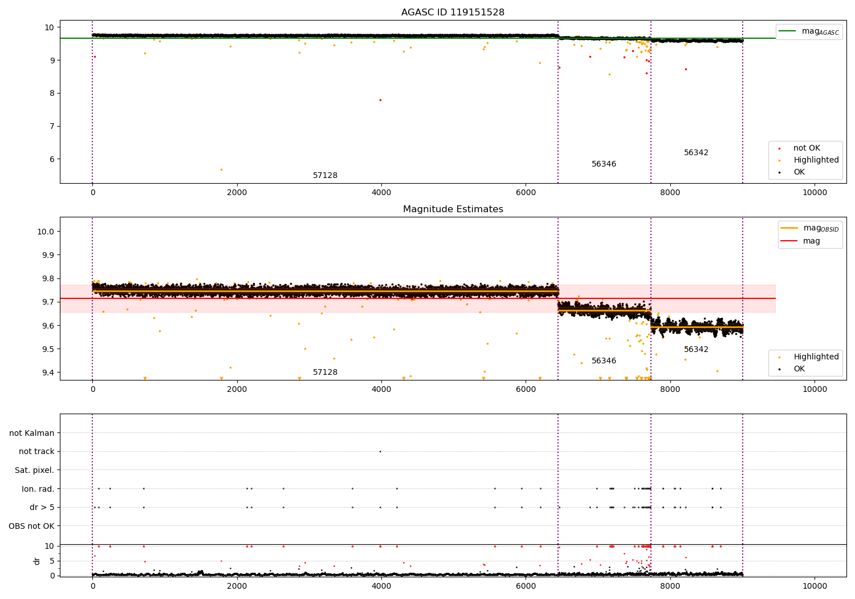Click the single dot on the "not track" row

click(380, 452)
